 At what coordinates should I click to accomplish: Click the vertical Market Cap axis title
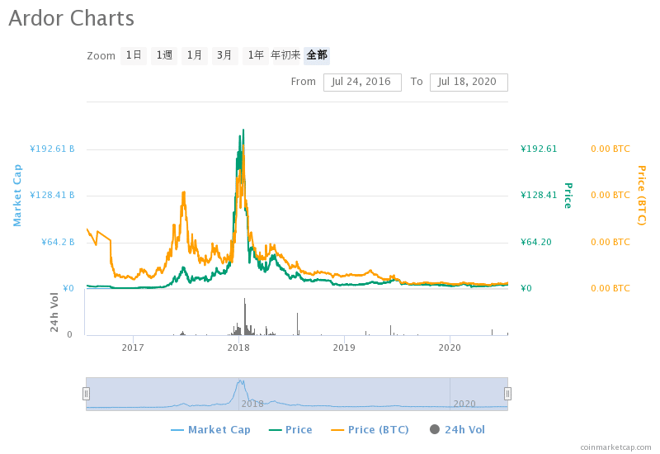point(17,196)
